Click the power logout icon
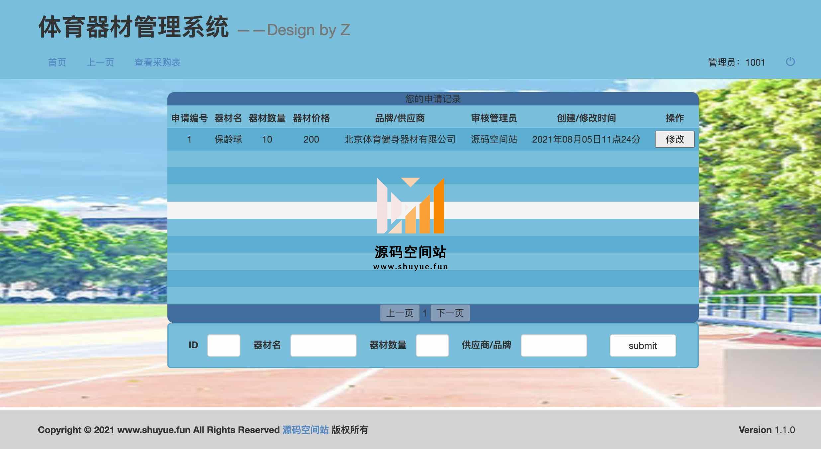This screenshot has height=449, width=821. point(790,62)
